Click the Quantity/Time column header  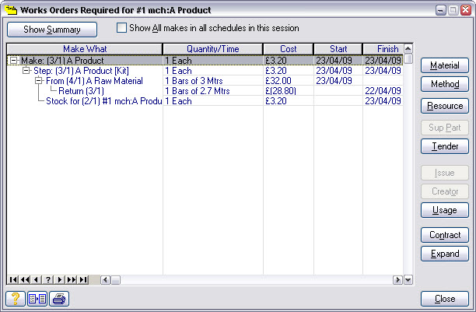213,49
